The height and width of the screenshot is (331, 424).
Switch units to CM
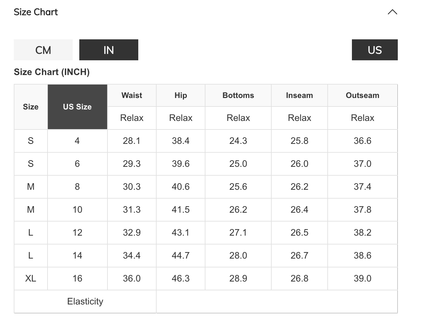[x=43, y=50]
